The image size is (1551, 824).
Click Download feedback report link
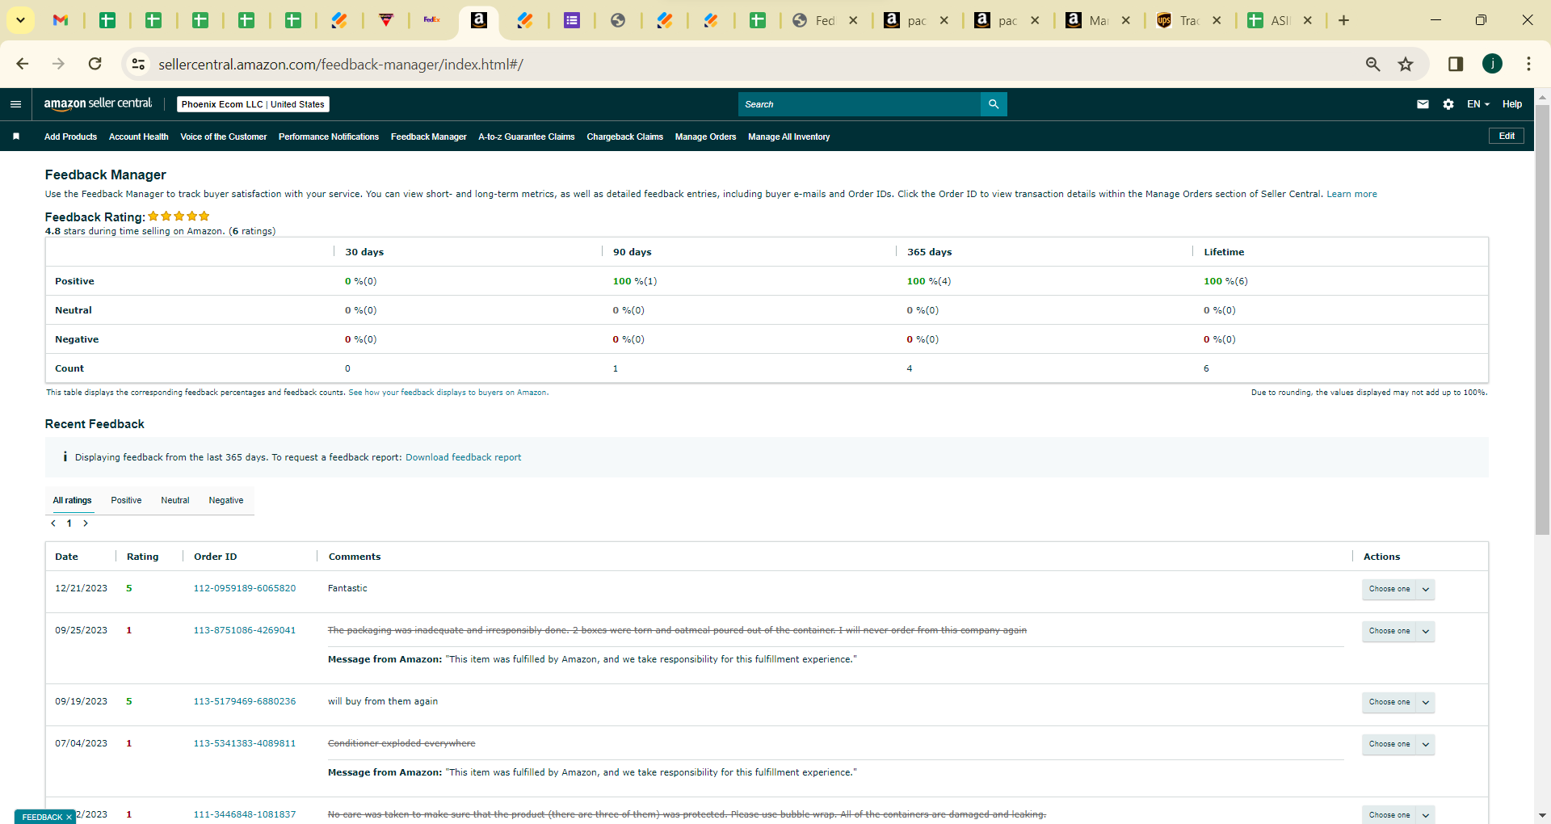[x=464, y=457]
